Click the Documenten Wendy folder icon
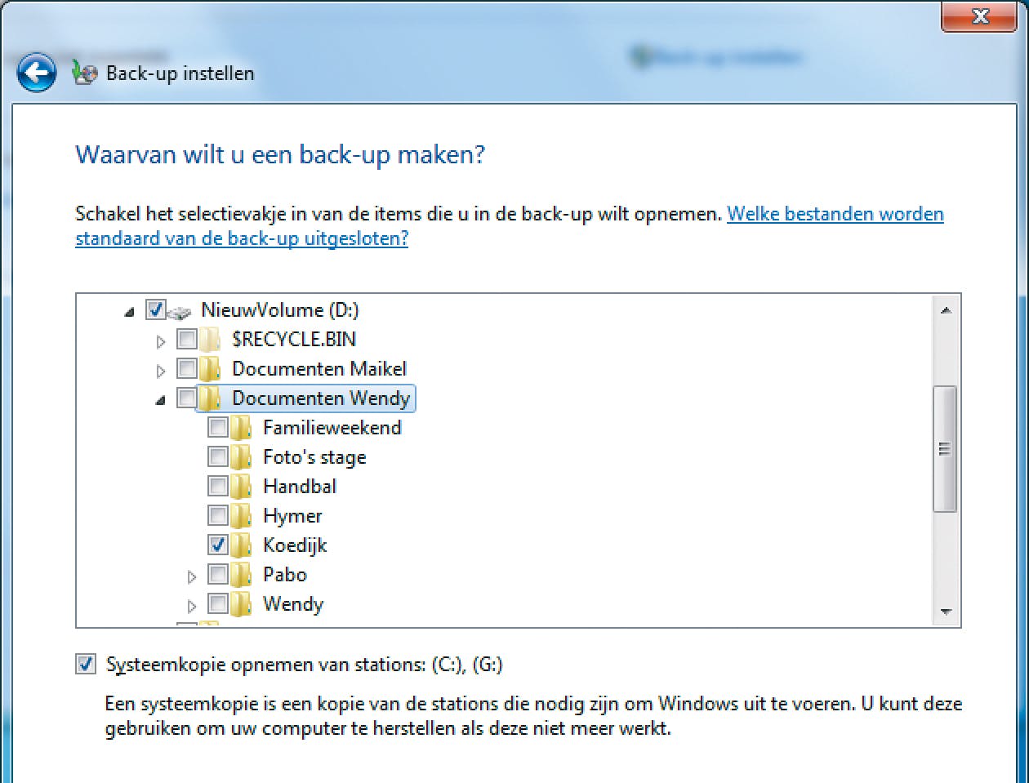Image resolution: width=1029 pixels, height=783 pixels. 210,398
